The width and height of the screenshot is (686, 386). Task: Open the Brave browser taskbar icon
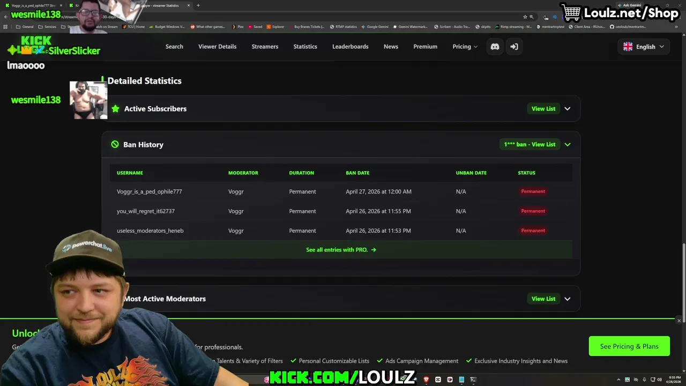[426, 380]
